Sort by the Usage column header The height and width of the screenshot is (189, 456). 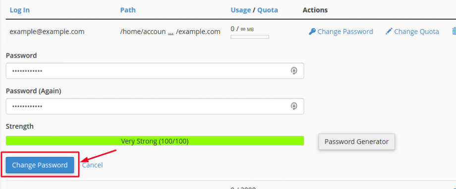point(240,10)
